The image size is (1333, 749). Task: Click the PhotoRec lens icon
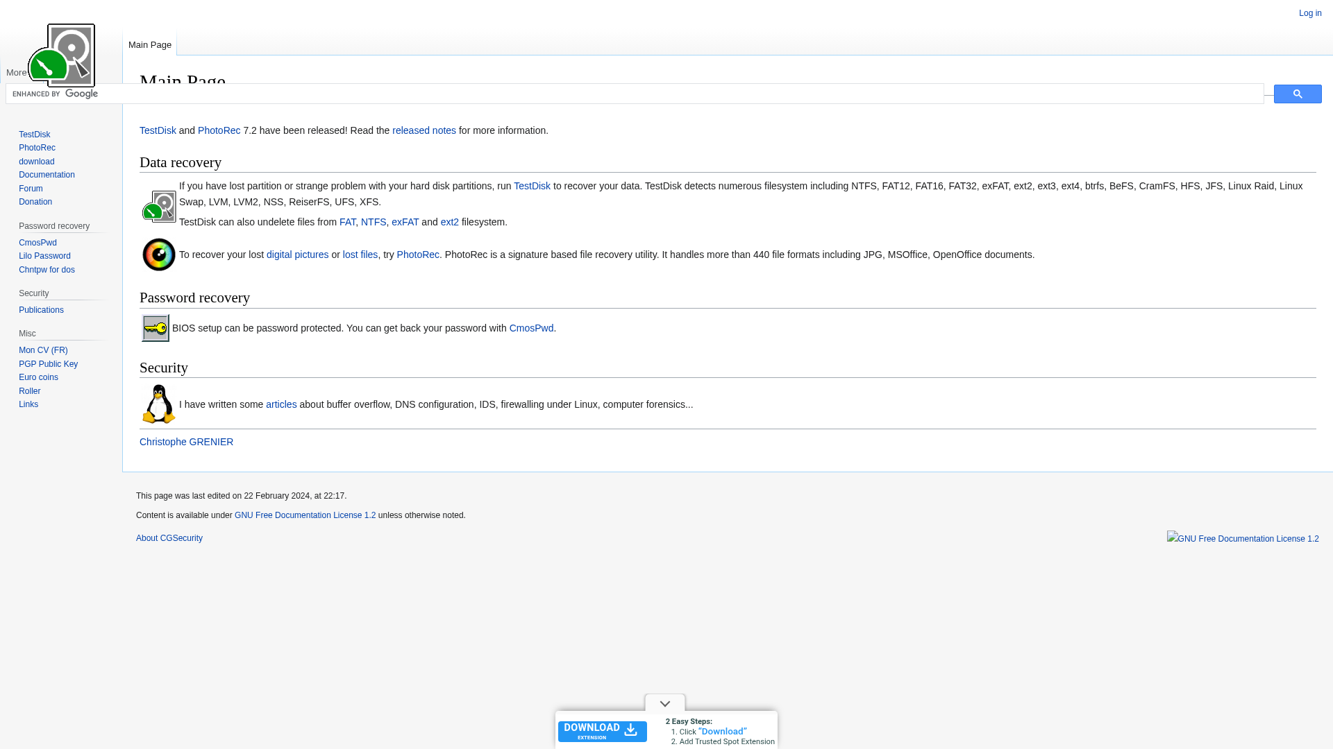pyautogui.click(x=158, y=255)
